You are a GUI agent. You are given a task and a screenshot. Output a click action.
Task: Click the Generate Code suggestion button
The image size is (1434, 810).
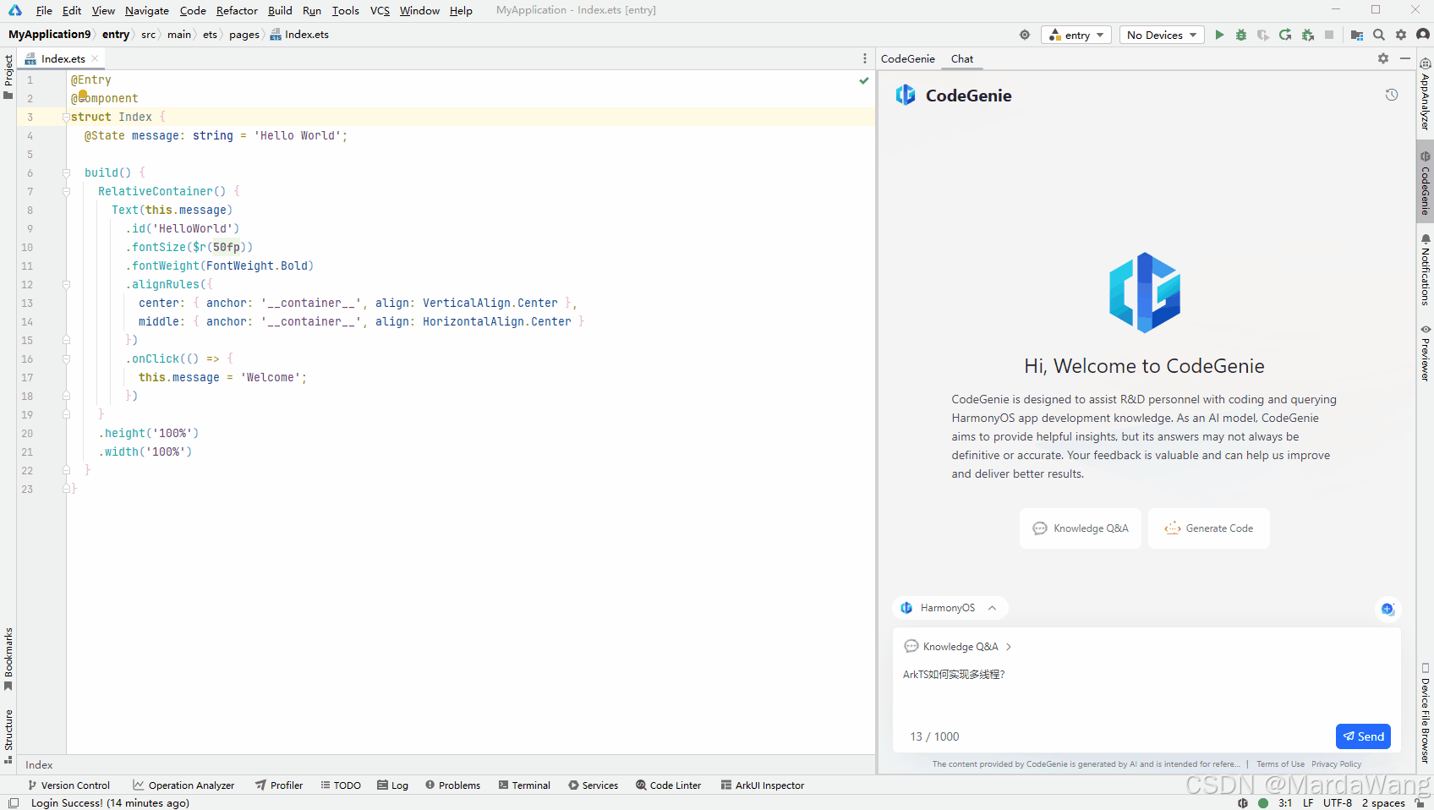pos(1209,528)
